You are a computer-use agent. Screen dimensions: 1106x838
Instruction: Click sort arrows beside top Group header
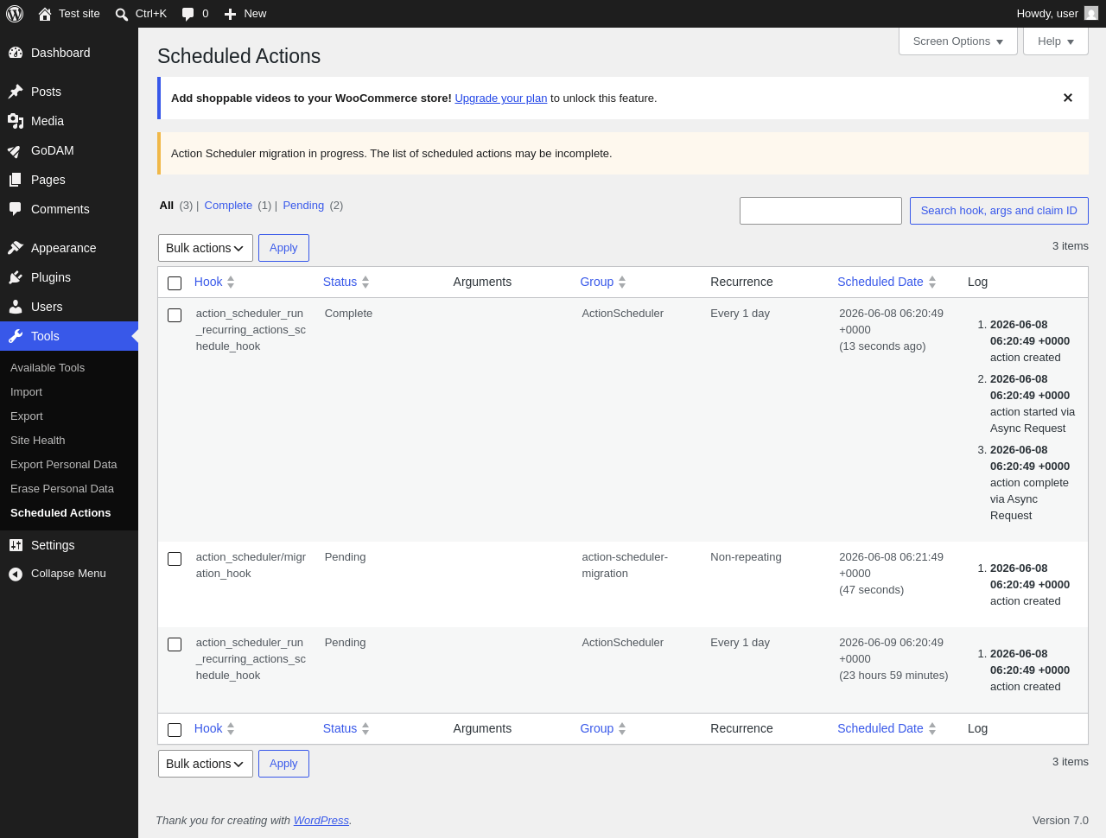(622, 282)
